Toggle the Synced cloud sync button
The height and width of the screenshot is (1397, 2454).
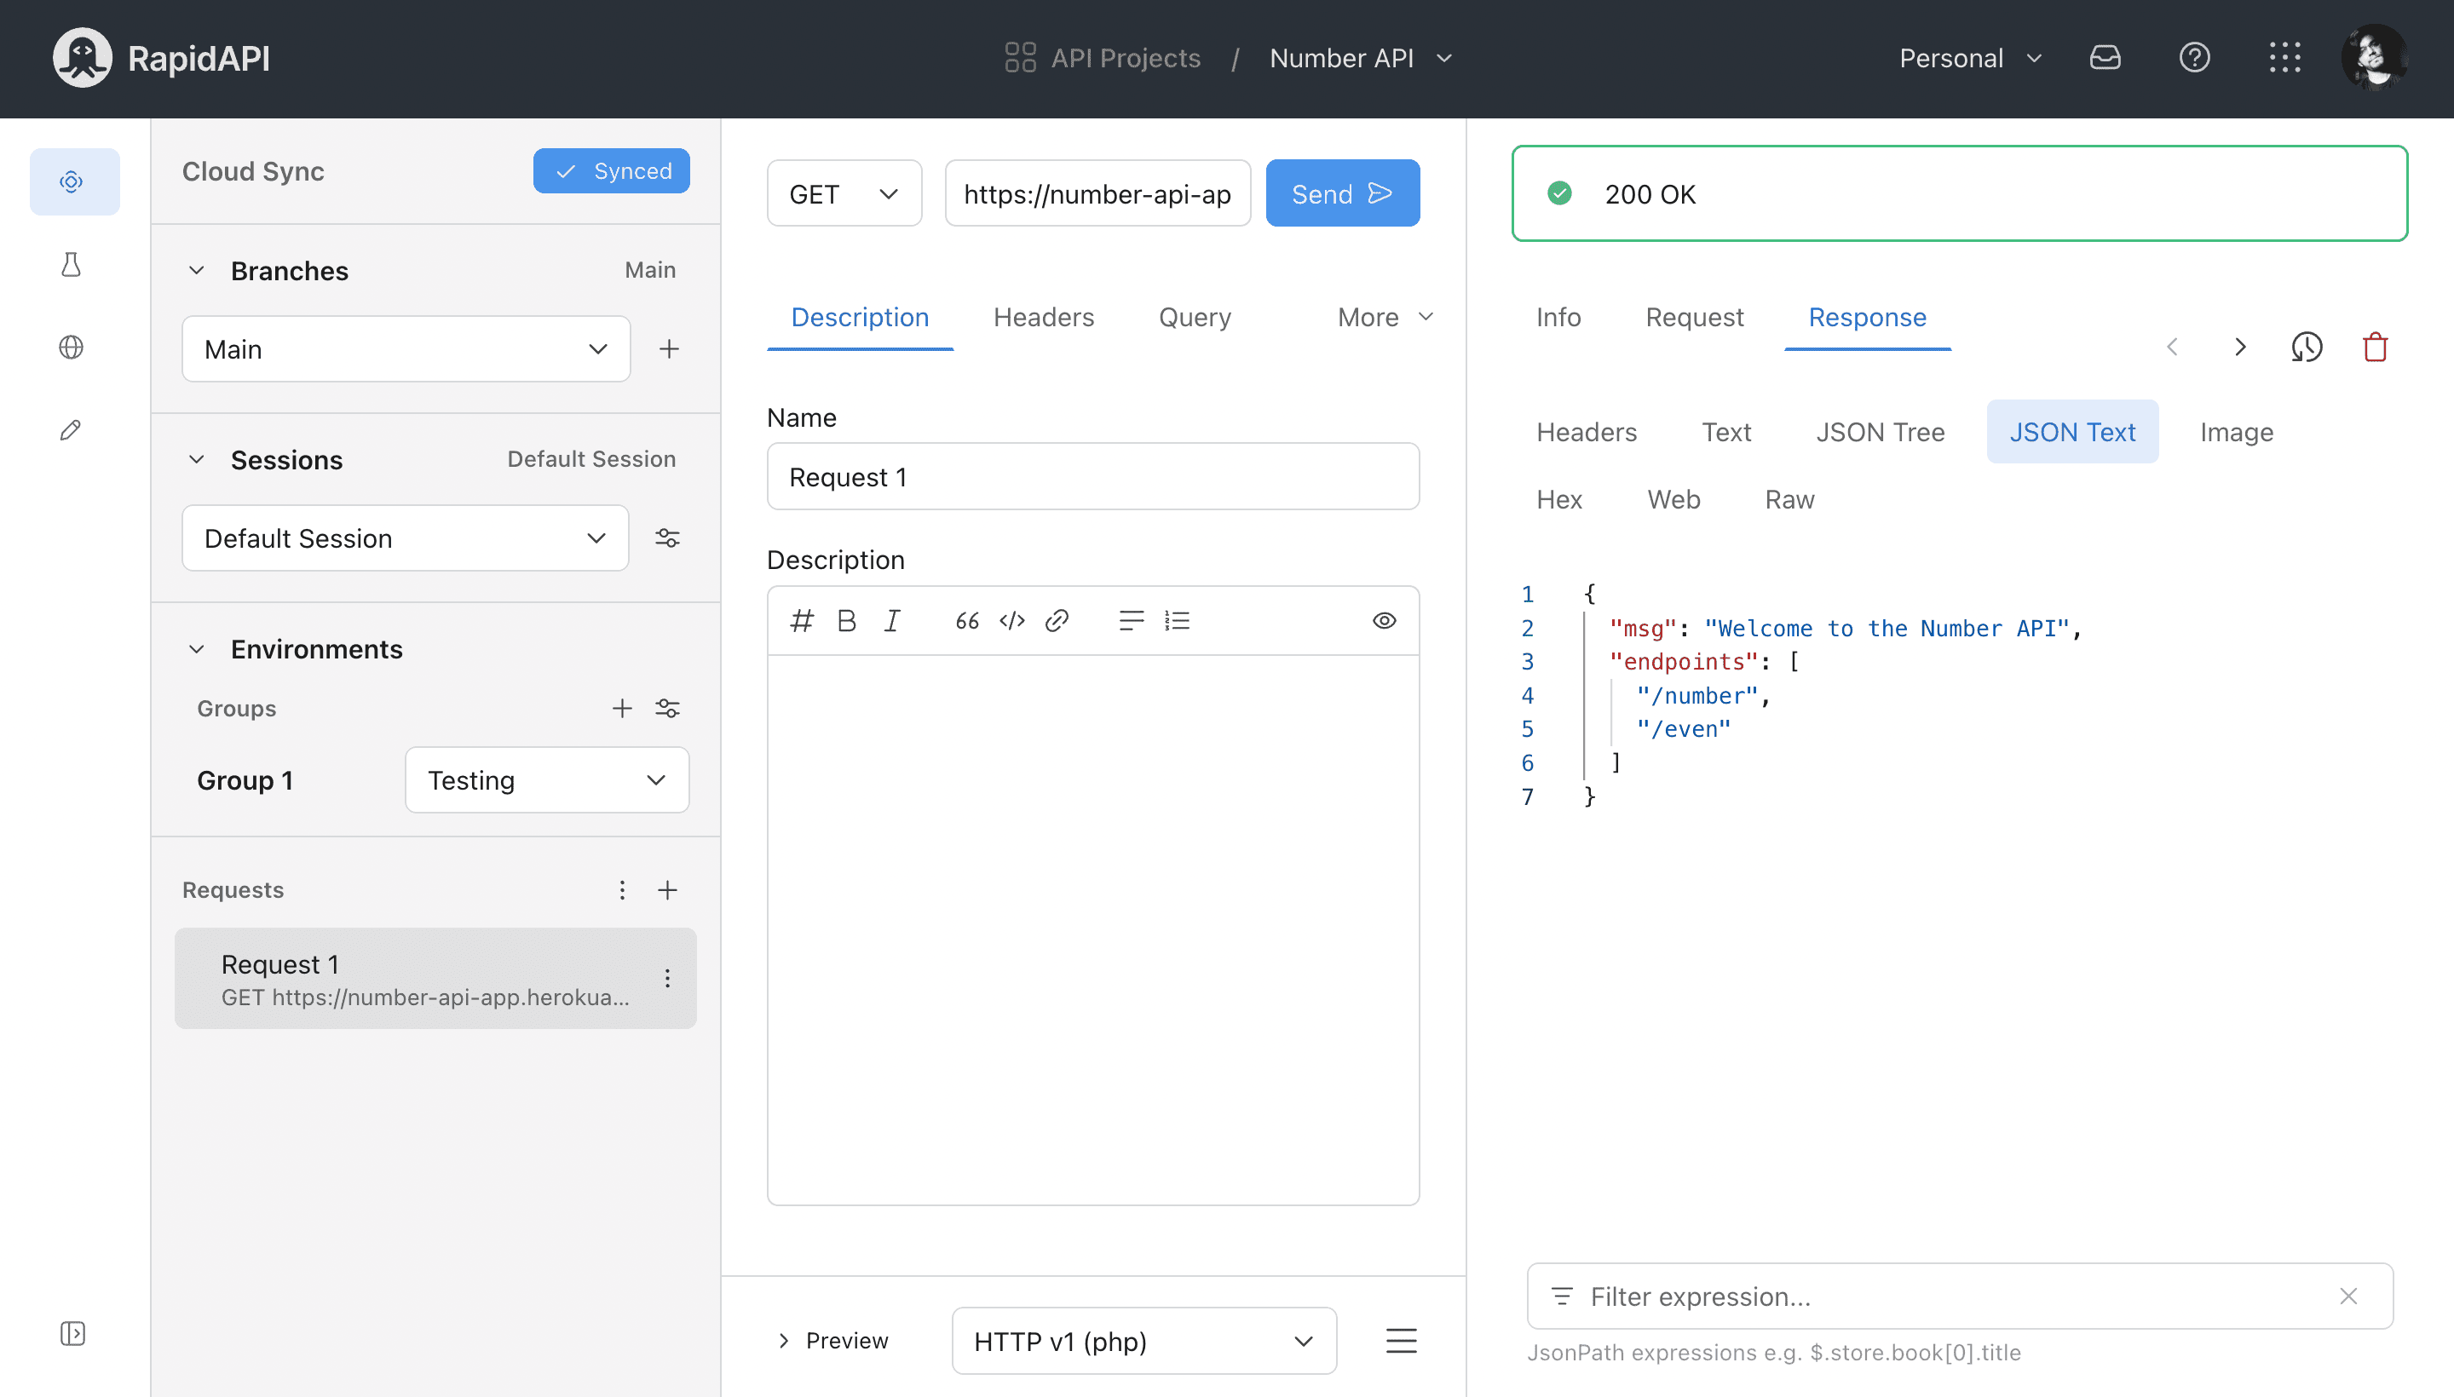[x=611, y=170]
